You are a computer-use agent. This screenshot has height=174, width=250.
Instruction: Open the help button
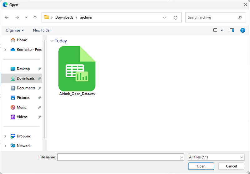[x=243, y=30]
